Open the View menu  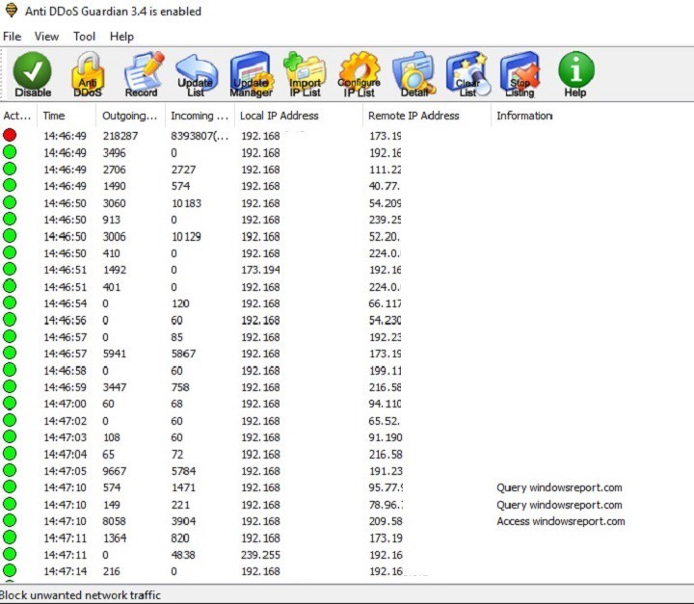[x=46, y=37]
